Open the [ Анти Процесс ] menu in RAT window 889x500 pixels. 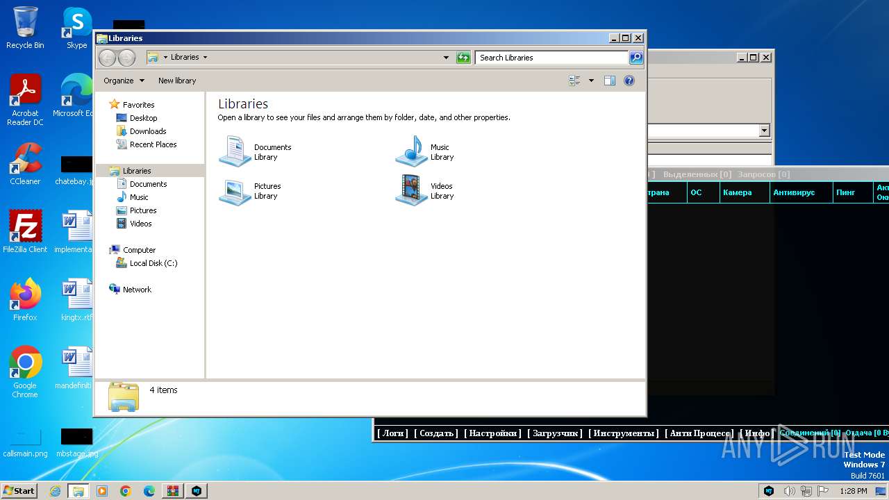(x=699, y=433)
